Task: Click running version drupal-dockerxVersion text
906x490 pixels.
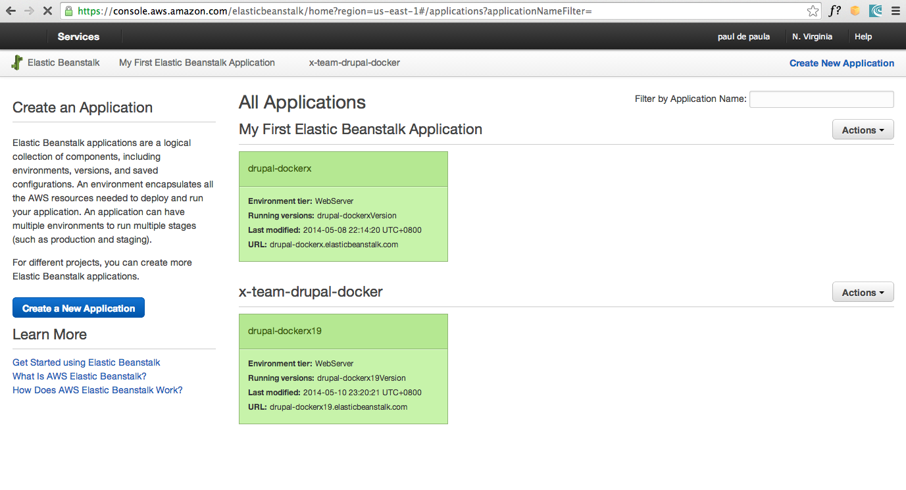Action: tap(357, 216)
